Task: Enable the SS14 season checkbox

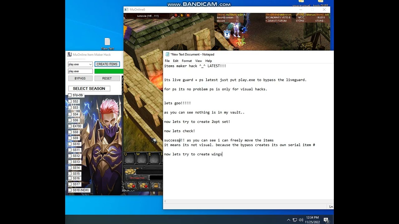Action: [70, 168]
